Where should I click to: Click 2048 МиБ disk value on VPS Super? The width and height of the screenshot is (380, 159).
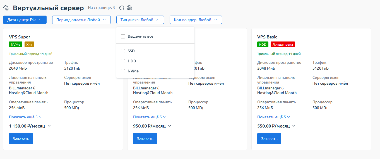[x=18, y=68]
